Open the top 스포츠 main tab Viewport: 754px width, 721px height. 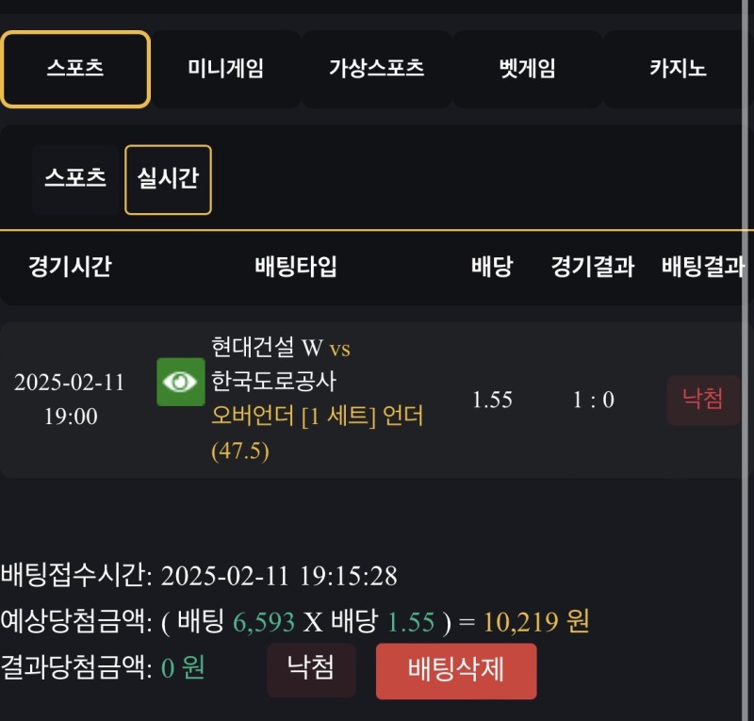75,69
